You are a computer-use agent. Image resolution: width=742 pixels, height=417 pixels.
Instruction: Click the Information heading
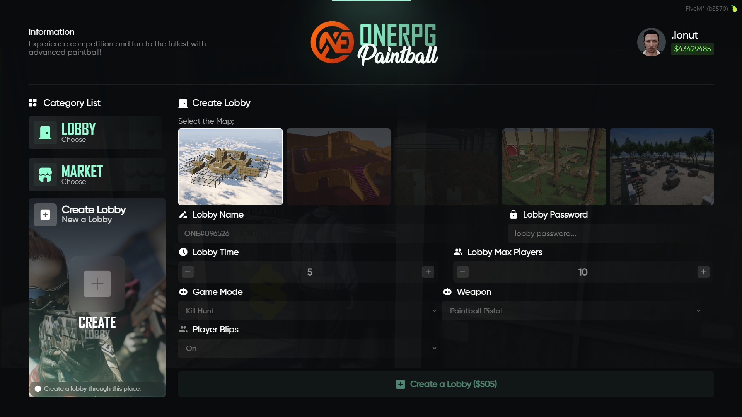coord(51,32)
